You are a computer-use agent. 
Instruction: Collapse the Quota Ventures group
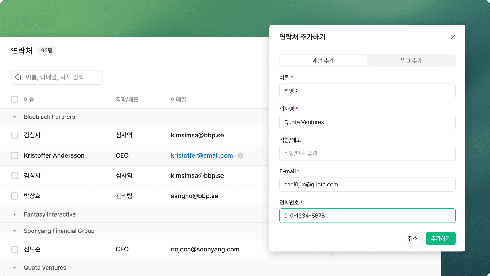pyautogui.click(x=15, y=267)
